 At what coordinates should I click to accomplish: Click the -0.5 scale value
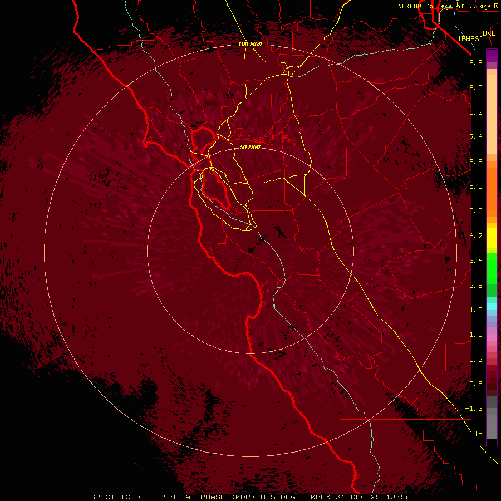[x=474, y=384]
